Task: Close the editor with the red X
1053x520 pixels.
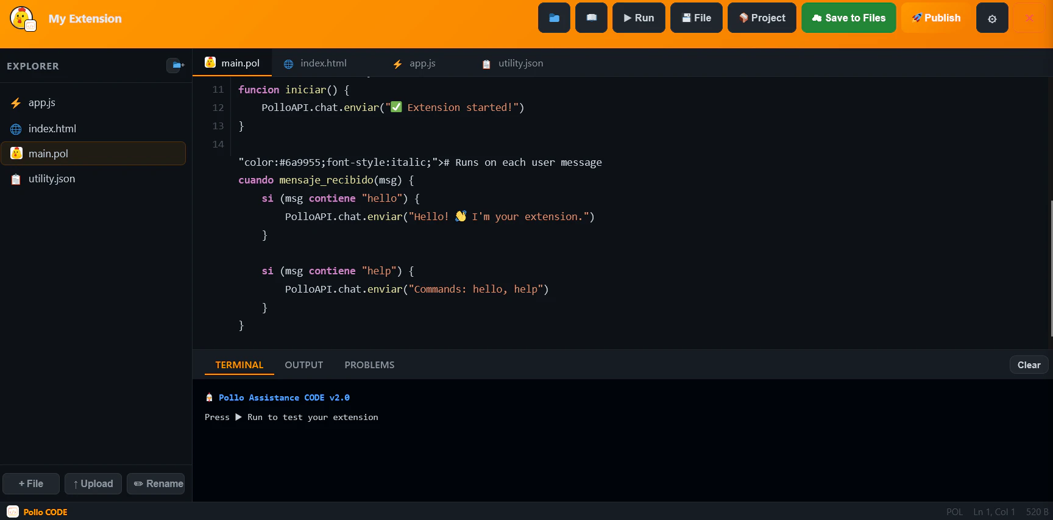Action: [x=1029, y=18]
